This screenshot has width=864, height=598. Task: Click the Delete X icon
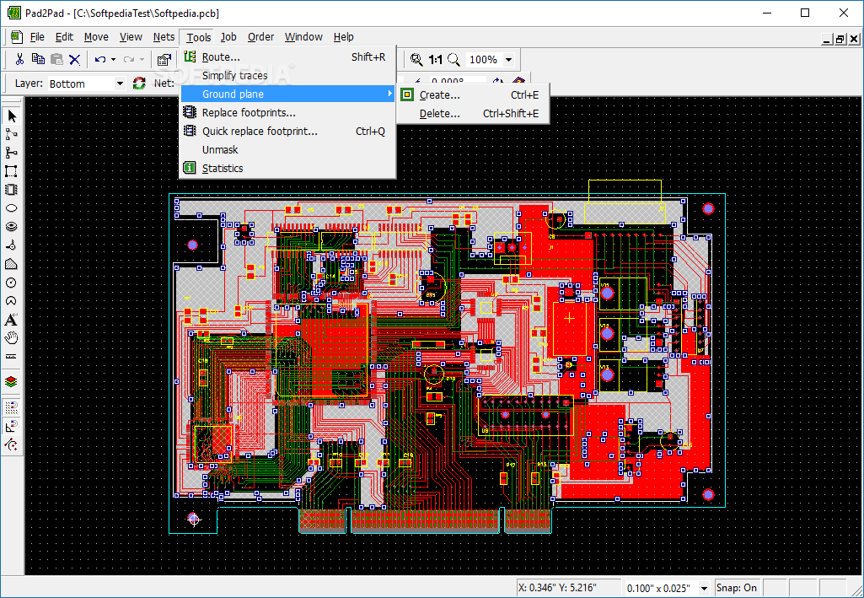tap(74, 60)
